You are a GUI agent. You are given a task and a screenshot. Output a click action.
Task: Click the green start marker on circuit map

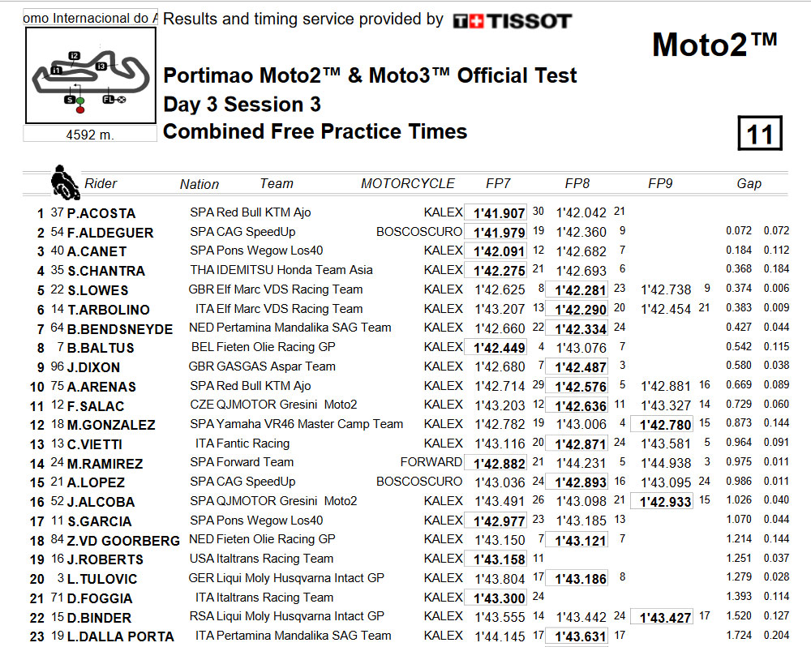[80, 101]
